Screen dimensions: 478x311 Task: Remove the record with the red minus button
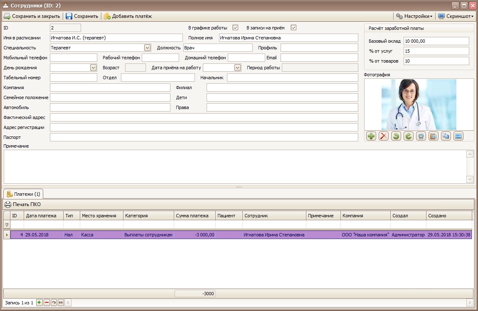(x=47, y=302)
